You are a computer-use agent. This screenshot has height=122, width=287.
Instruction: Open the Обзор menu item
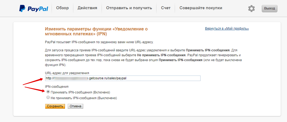[63, 8]
